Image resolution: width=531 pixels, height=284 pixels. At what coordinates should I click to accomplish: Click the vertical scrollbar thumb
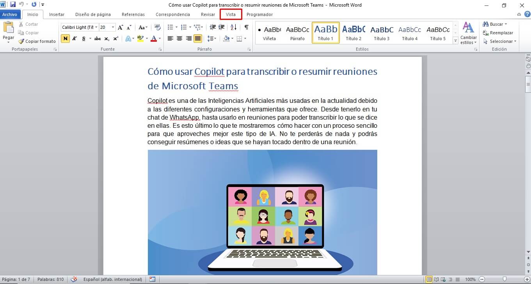(x=528, y=85)
